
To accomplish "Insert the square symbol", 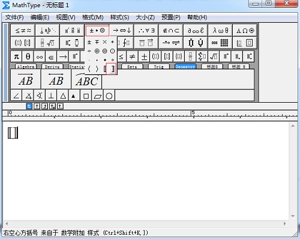I will point(86,96).
